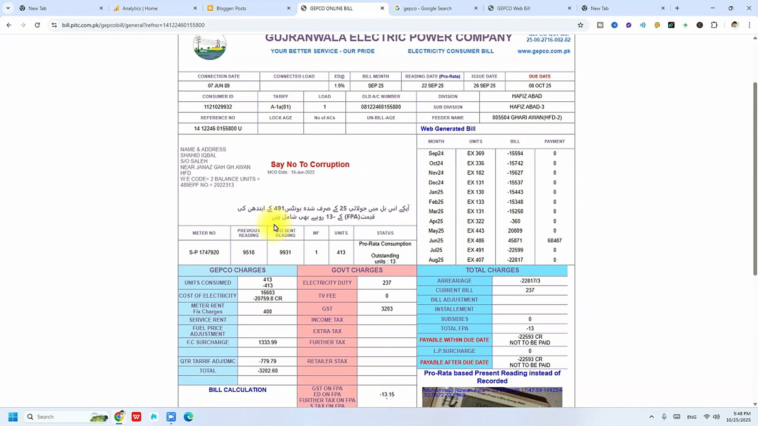Viewport: 758px width, 426px height.
Task: Open the tab dropdown arrow on New Tab
Action: (8, 8)
